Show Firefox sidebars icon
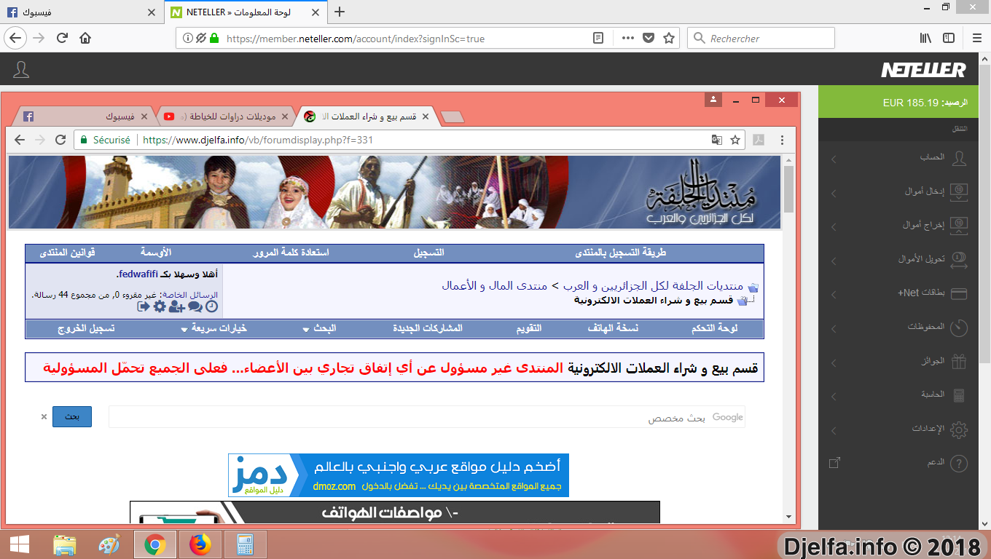The image size is (991, 559). point(949,38)
